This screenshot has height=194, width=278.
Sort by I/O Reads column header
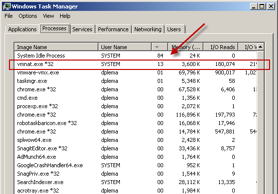[221, 47]
